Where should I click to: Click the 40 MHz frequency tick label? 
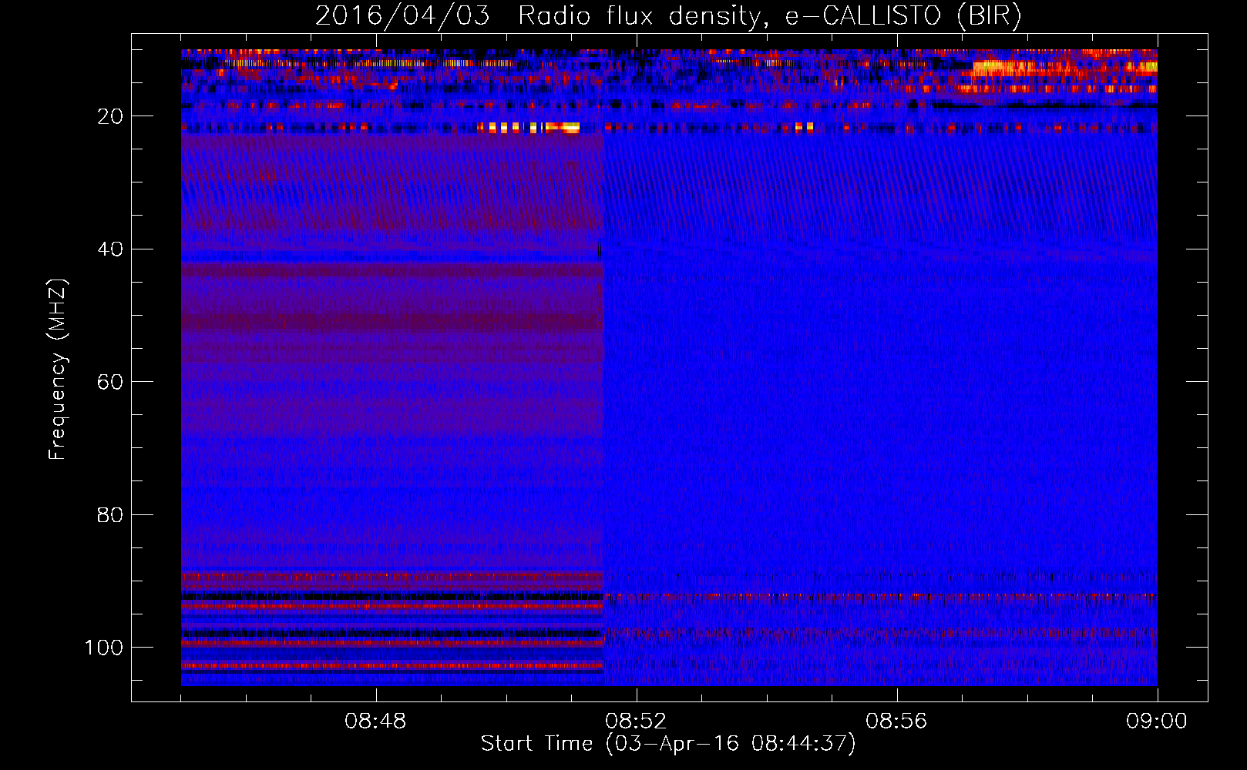coord(110,249)
